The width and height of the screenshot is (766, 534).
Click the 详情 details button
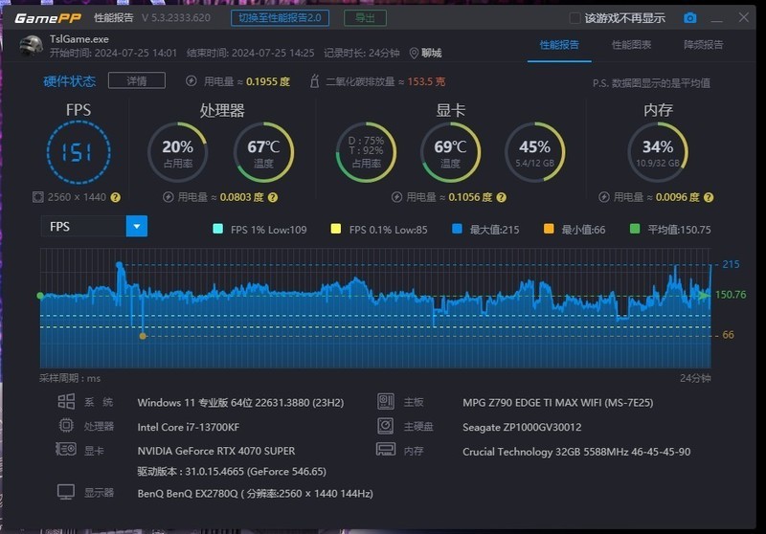[137, 80]
